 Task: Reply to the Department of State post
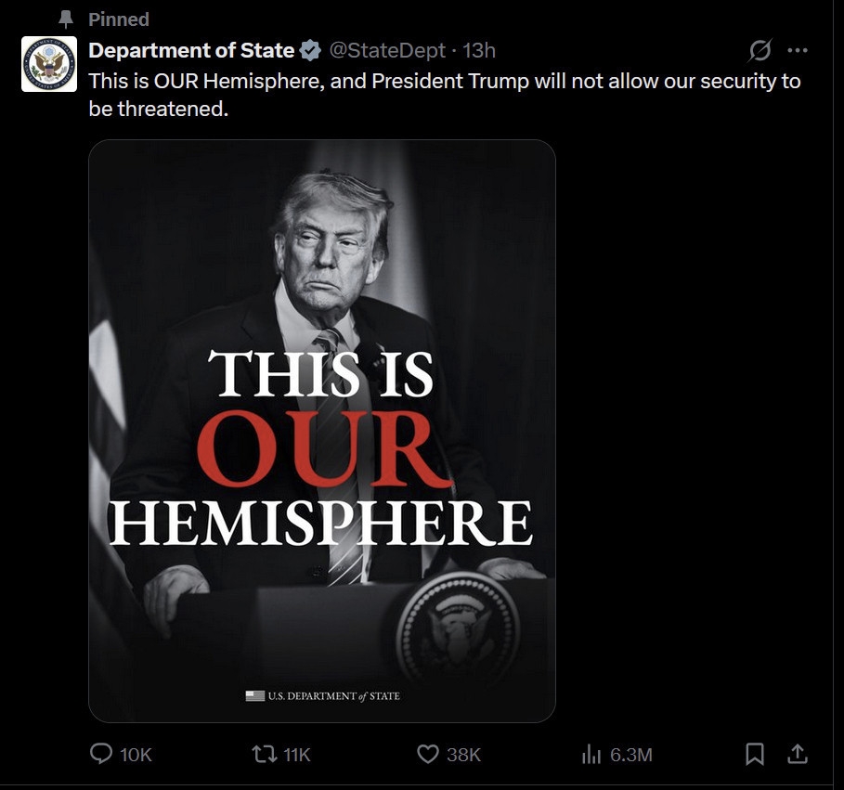pyautogui.click(x=101, y=754)
